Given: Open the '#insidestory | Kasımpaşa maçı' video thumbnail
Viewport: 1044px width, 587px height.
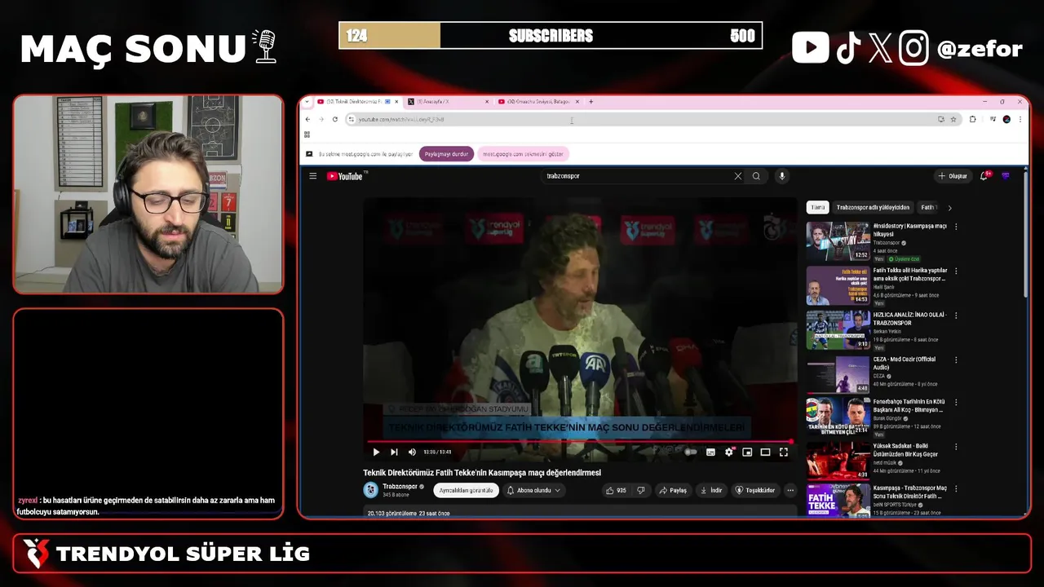Looking at the screenshot, I should point(838,241).
